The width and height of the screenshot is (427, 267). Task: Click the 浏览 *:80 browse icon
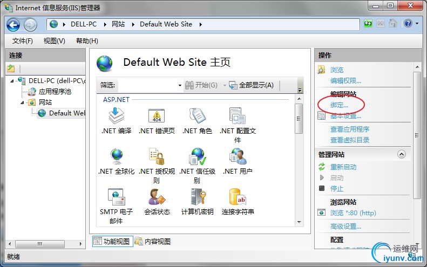321,213
